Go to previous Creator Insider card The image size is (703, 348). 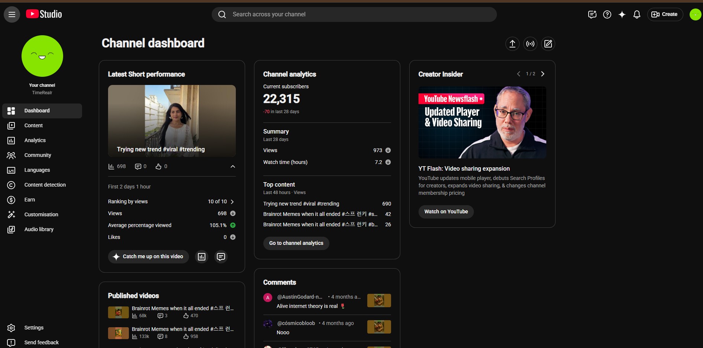[519, 74]
